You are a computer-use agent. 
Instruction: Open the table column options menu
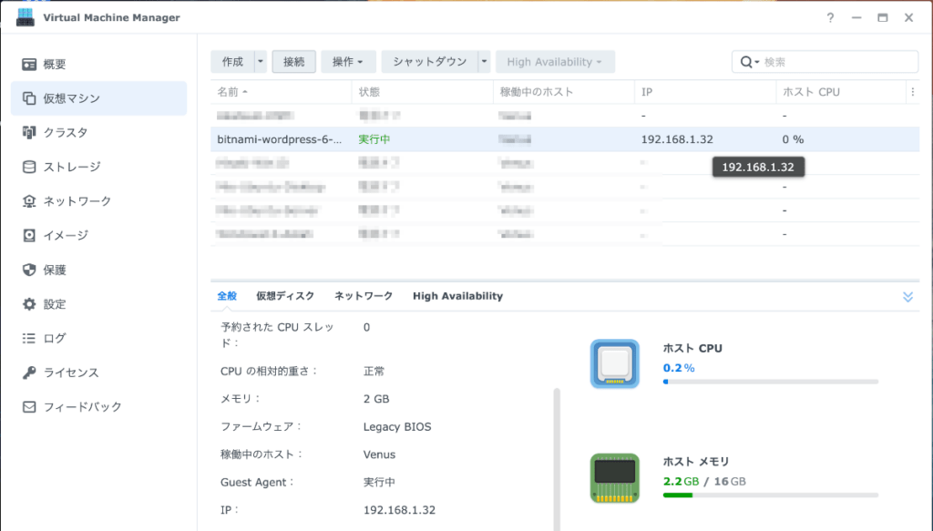pyautogui.click(x=913, y=92)
